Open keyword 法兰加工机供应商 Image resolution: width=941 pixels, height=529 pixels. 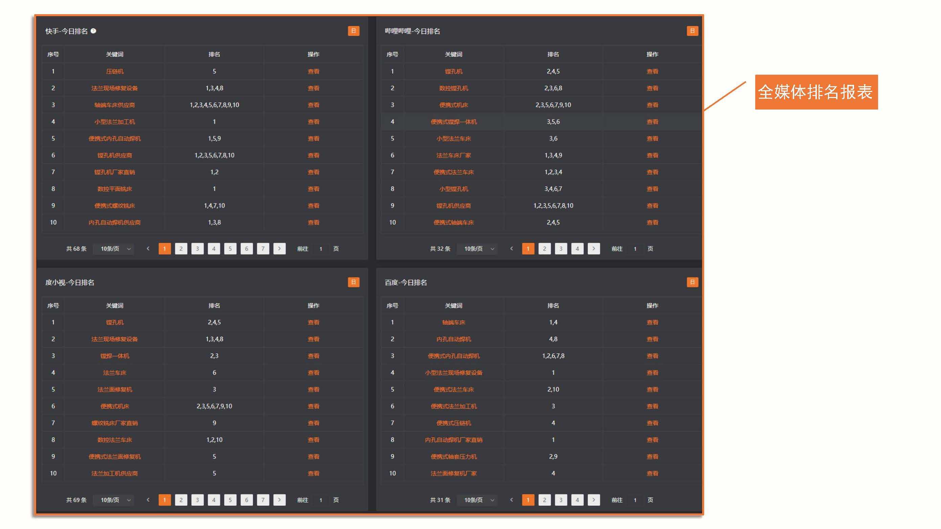(115, 474)
